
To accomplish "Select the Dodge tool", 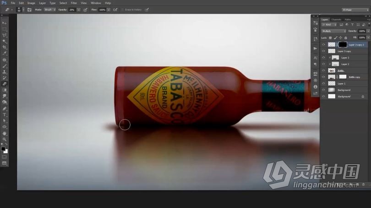I will 5,102.
